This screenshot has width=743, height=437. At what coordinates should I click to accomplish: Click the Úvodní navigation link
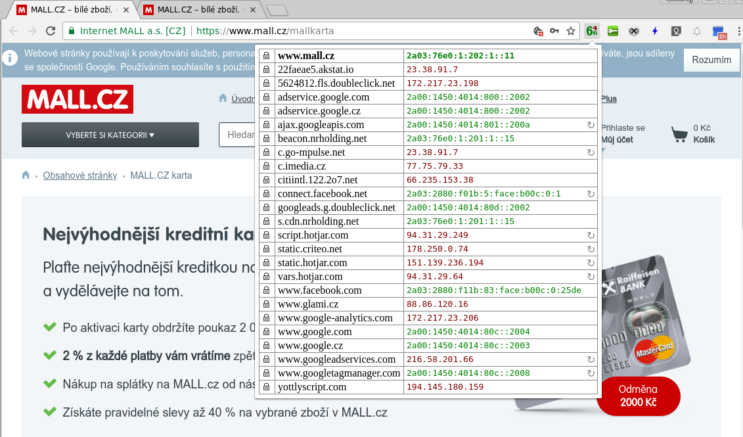(x=242, y=99)
